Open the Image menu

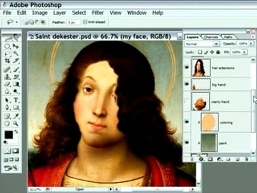40,13
